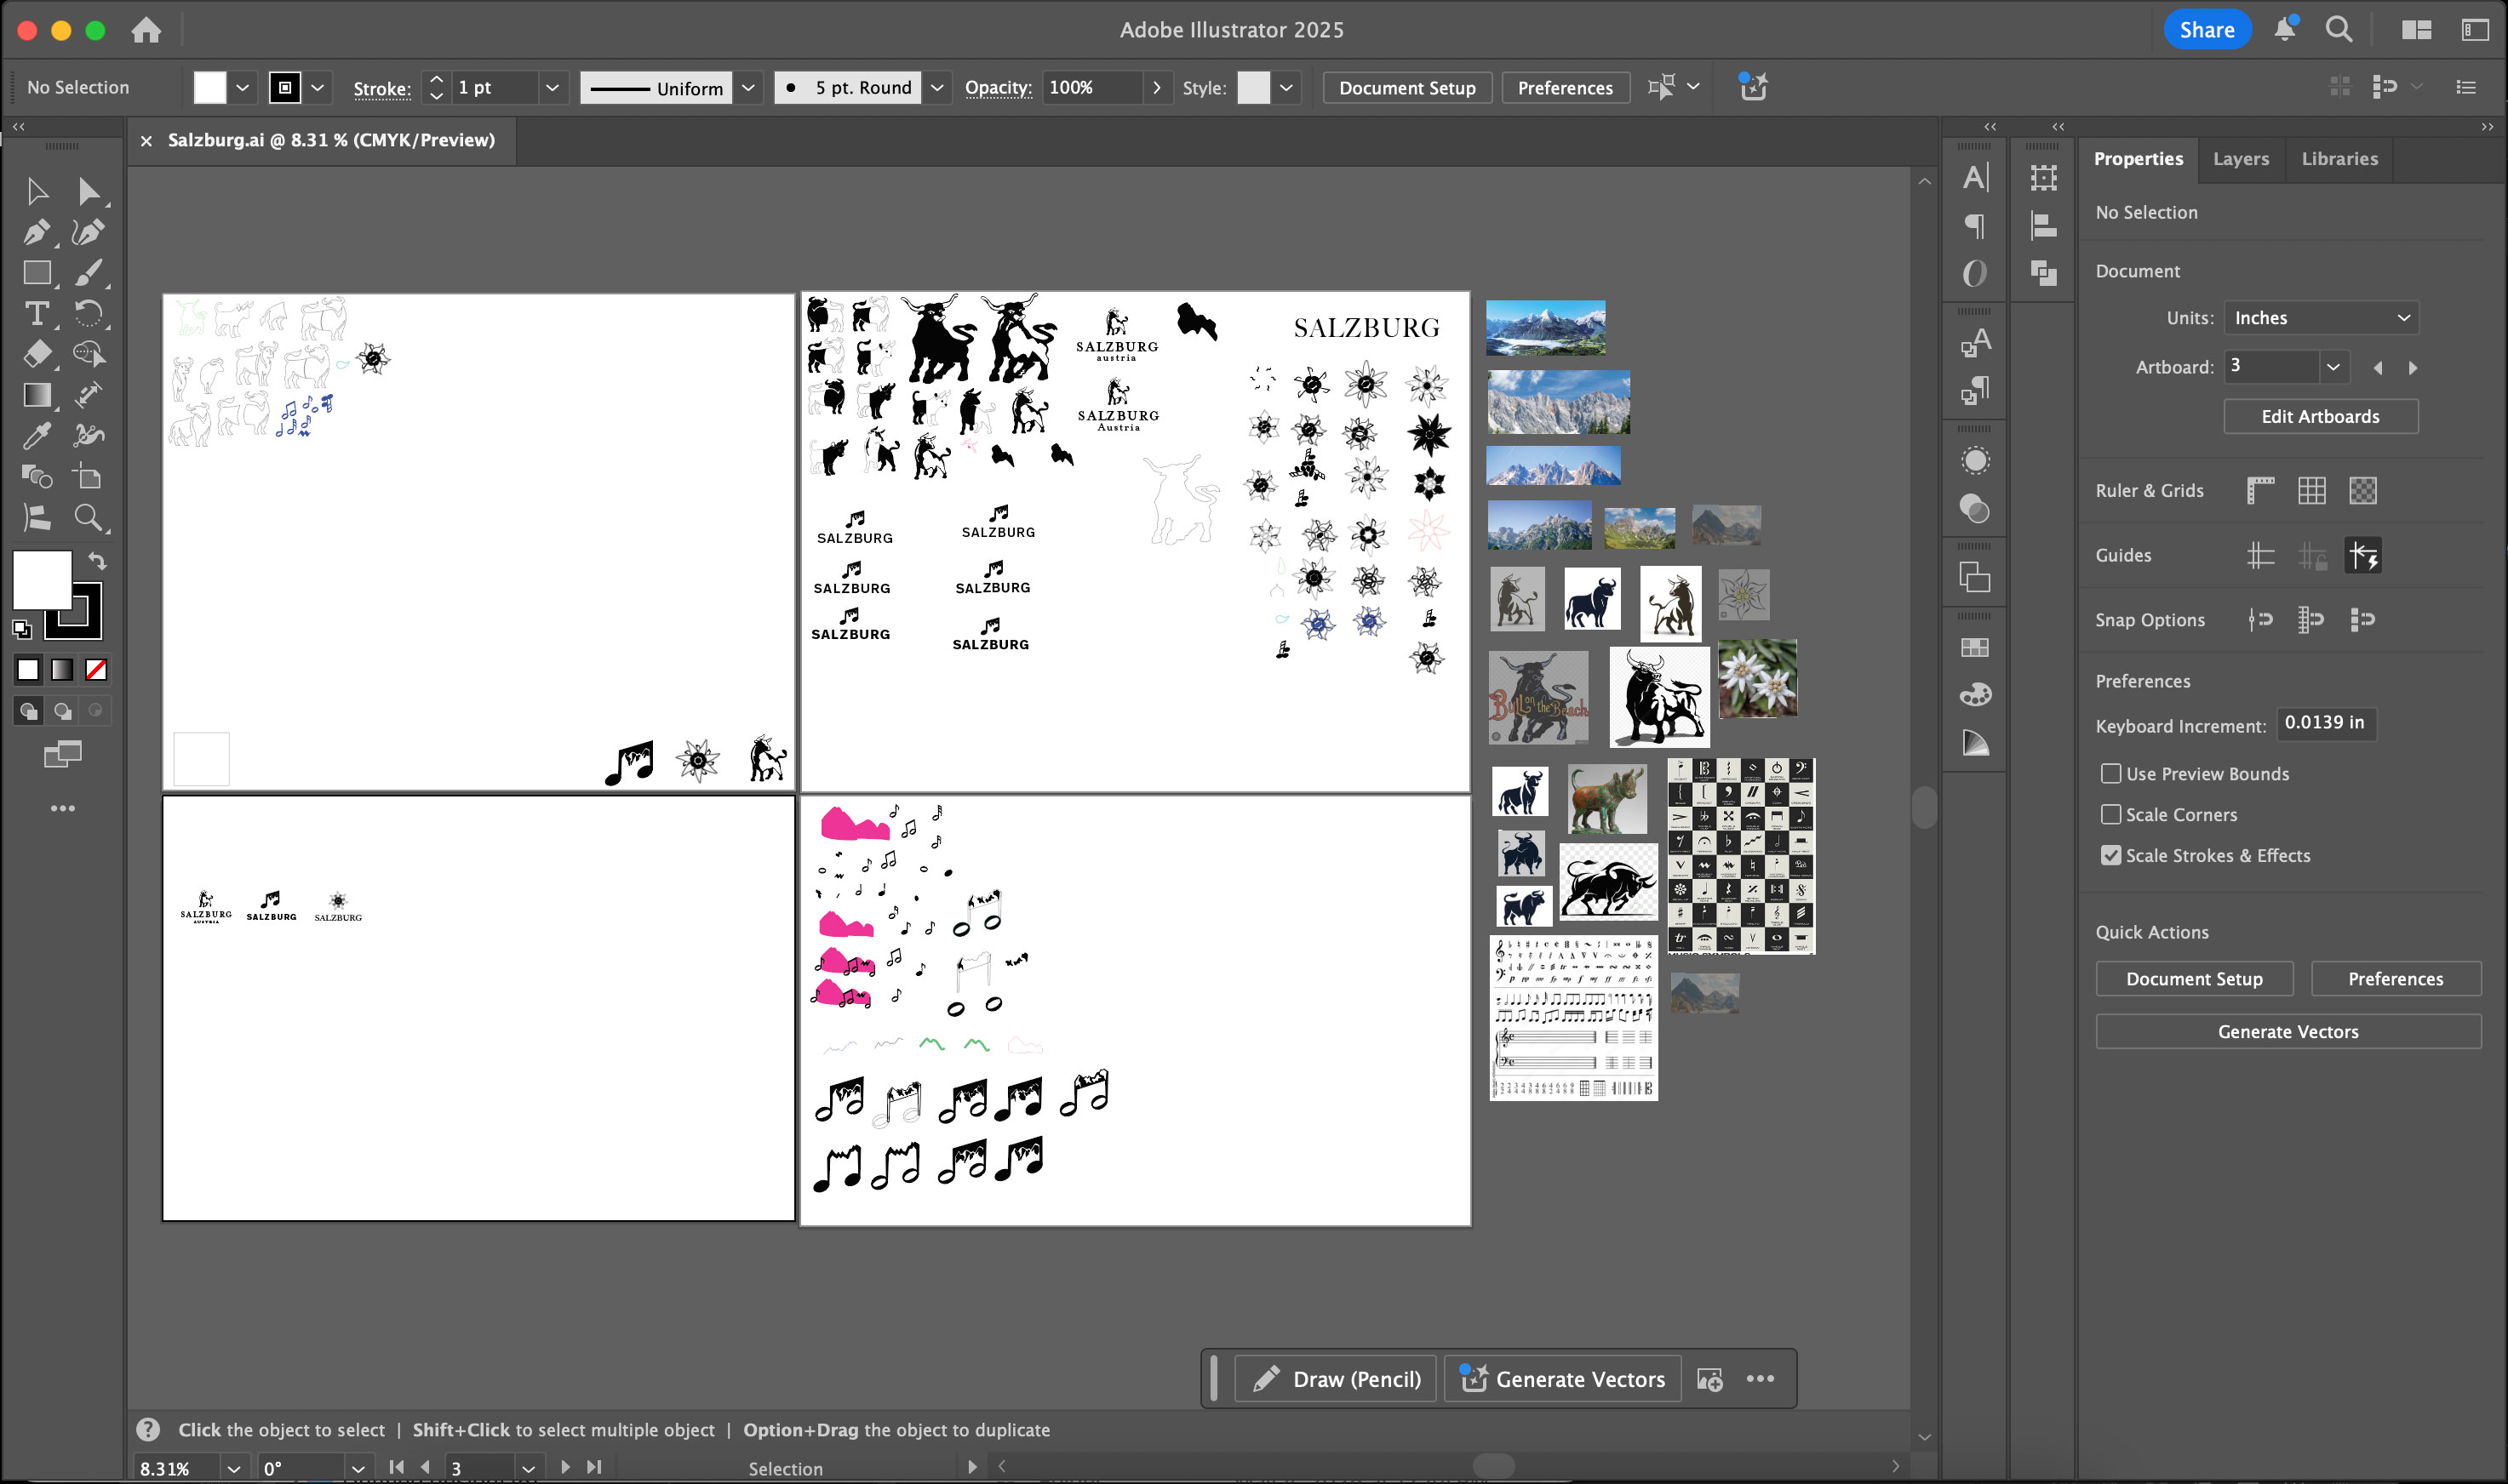Click the Edit Artboards button
2508x1484 pixels.
pos(2320,416)
